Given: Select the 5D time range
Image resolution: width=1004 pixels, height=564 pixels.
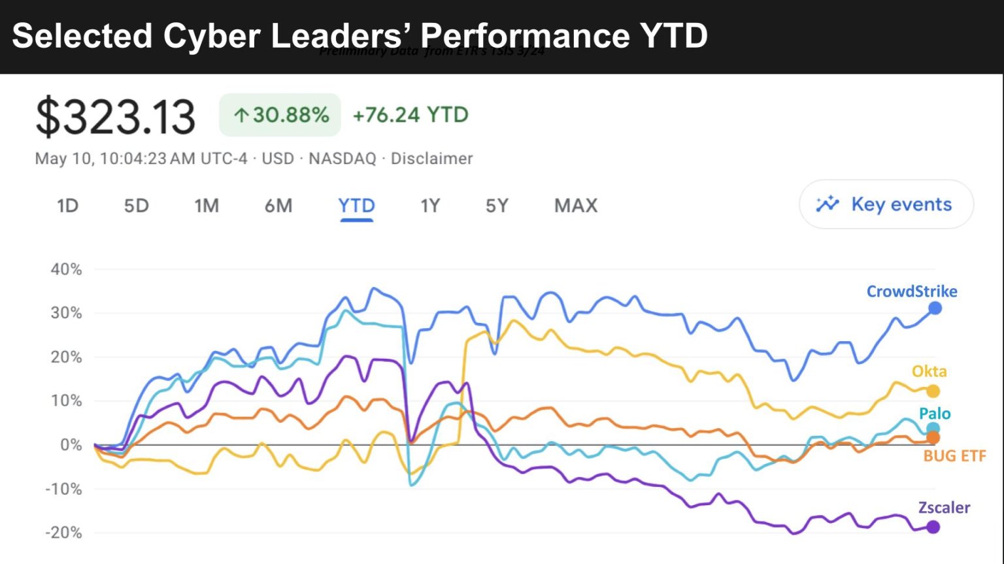Looking at the screenshot, I should pos(136,206).
